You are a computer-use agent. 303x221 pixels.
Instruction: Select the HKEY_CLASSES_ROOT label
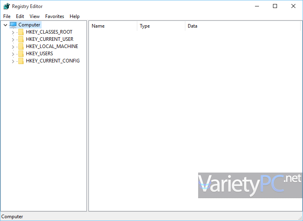pyautogui.click(x=49, y=32)
